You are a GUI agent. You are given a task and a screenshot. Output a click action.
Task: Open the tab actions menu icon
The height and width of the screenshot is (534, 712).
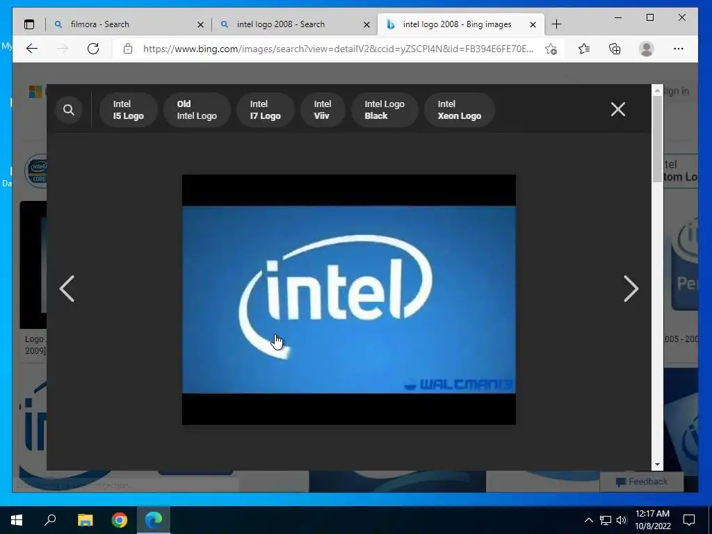[29, 24]
